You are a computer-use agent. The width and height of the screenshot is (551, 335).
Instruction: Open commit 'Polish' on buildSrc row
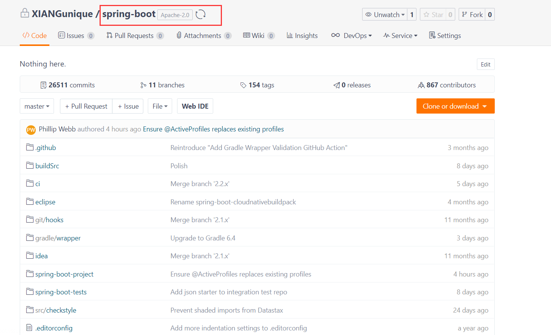click(179, 166)
